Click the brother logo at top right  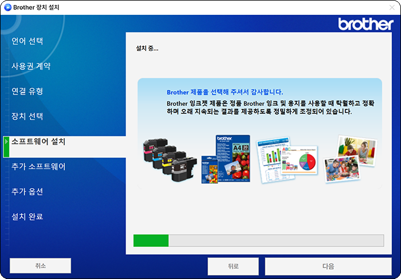[365, 24]
